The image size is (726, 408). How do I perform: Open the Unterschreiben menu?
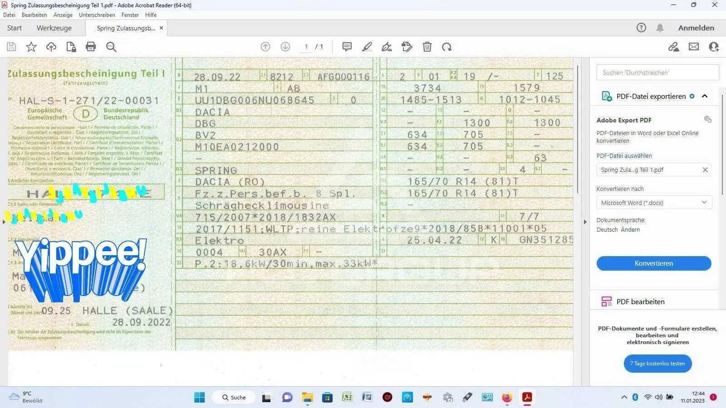[x=97, y=15]
